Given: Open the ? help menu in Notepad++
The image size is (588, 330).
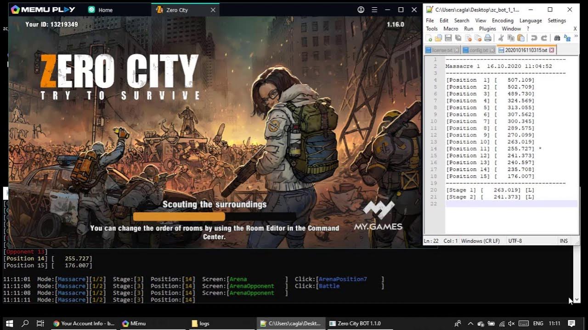Looking at the screenshot, I should 528,28.
